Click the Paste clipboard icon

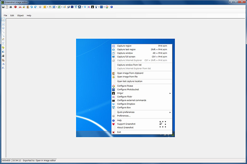click(28, 7)
